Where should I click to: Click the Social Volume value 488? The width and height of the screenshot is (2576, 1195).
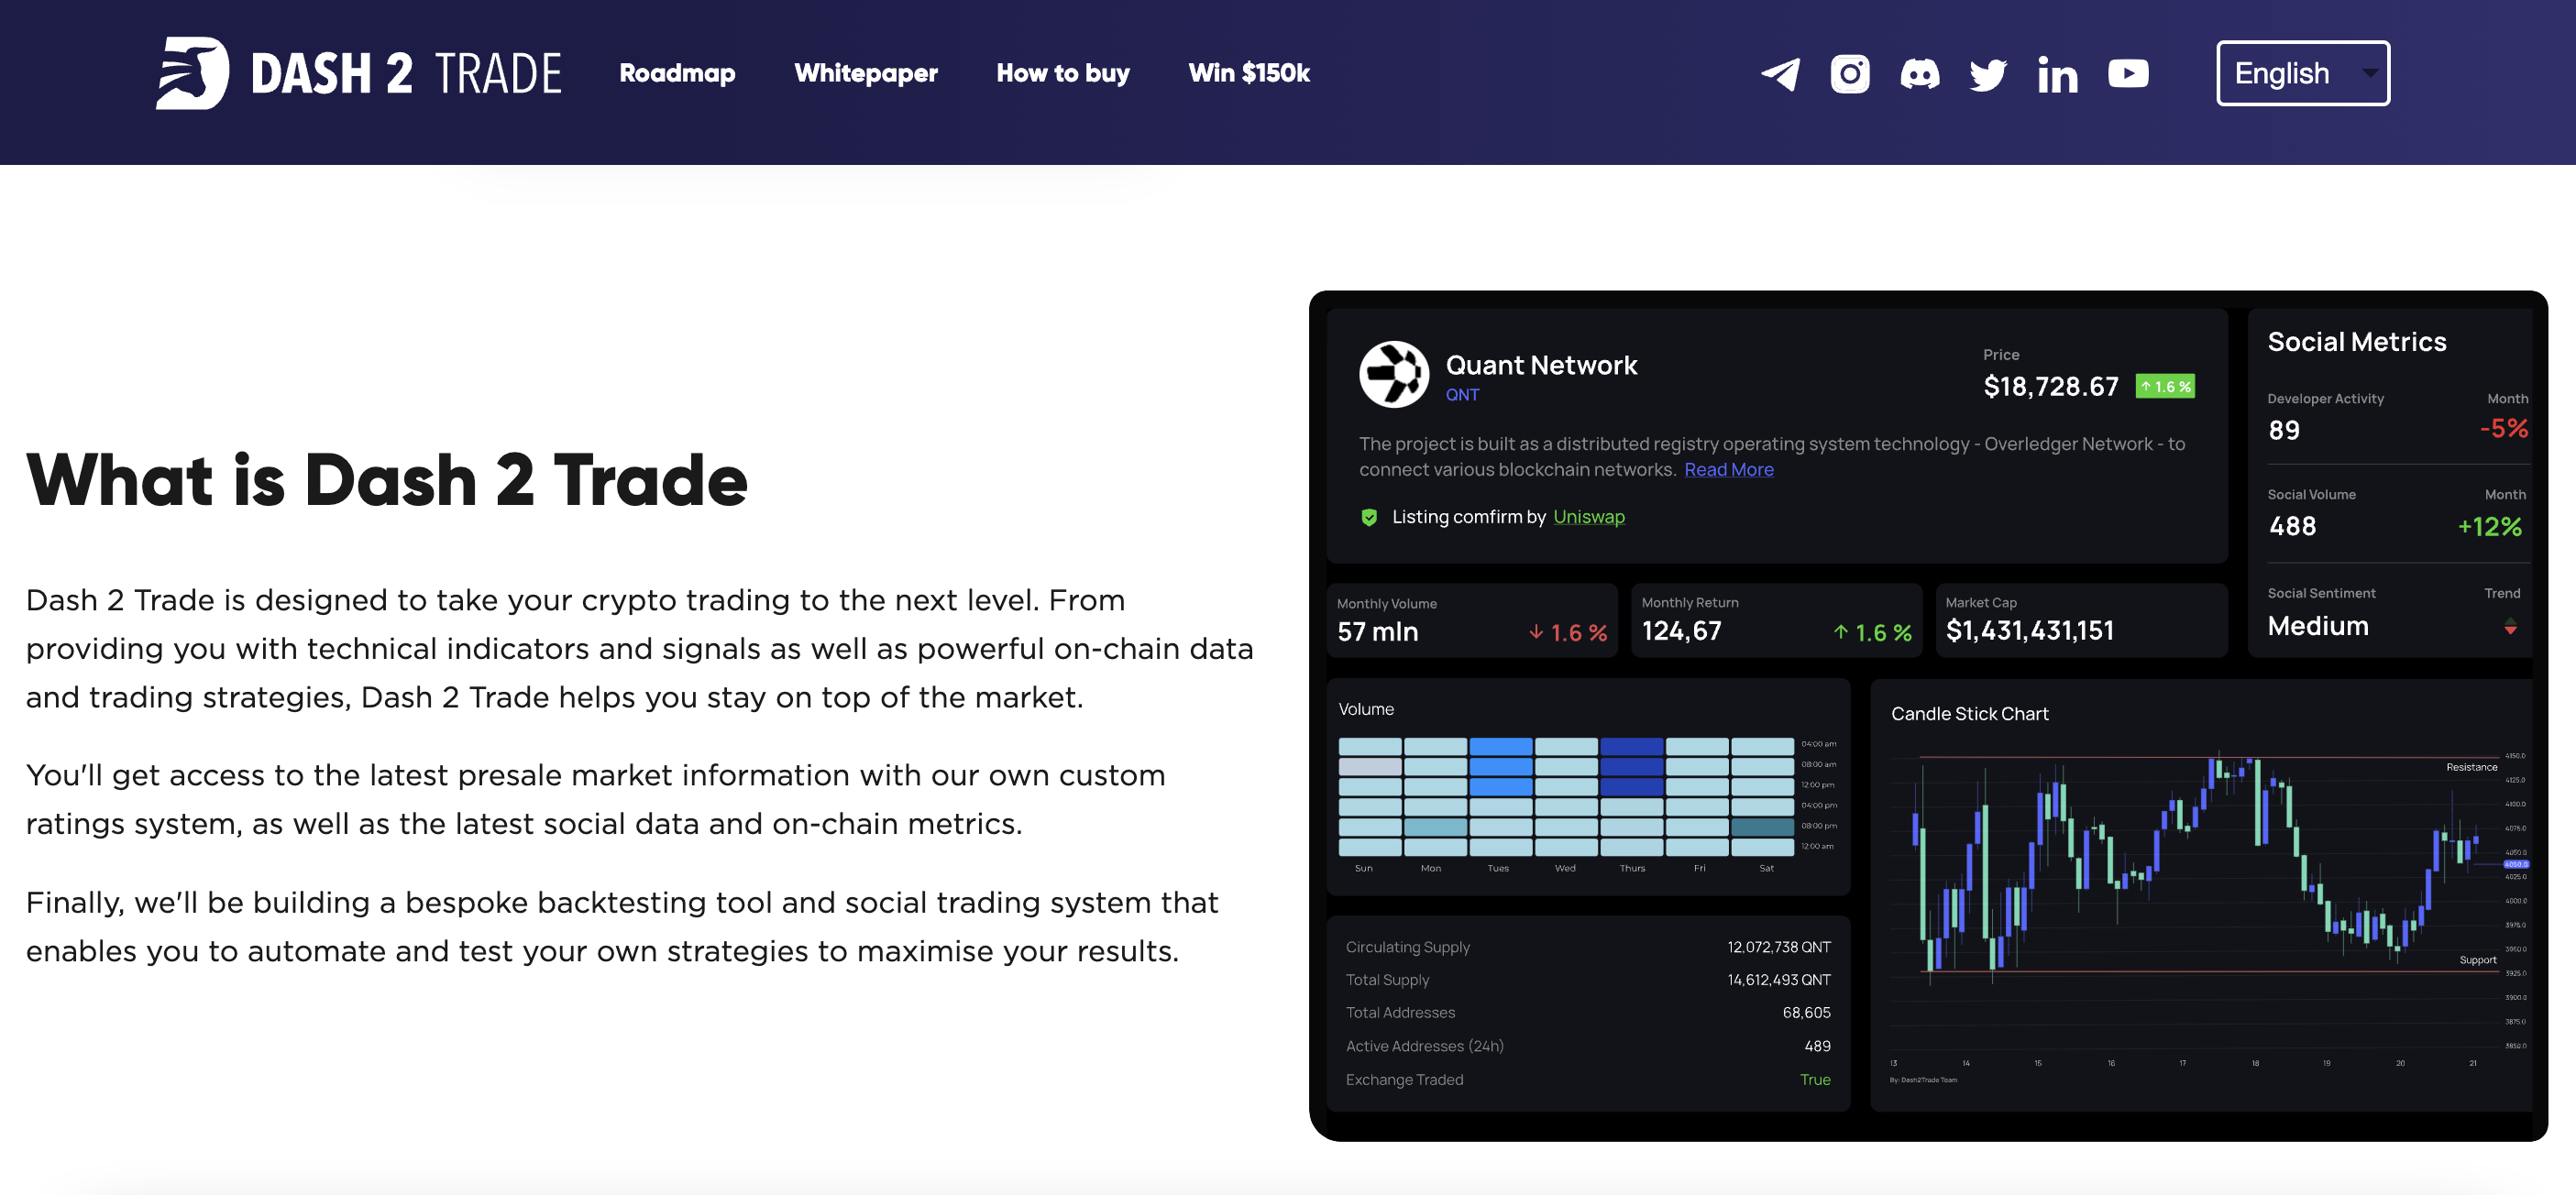pos(2293,526)
